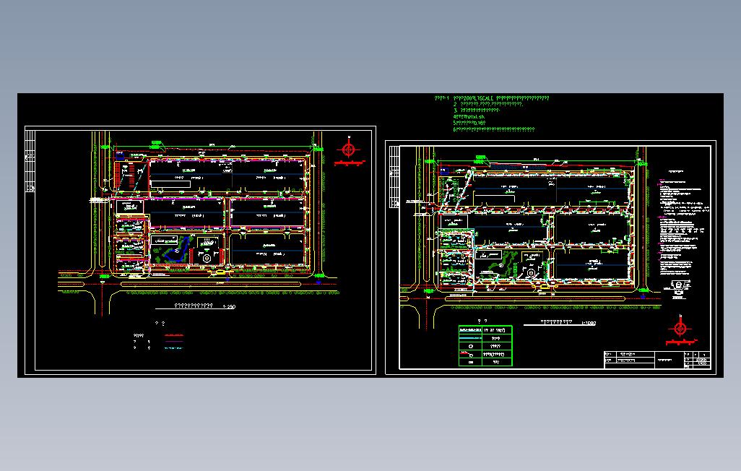
Task: Select the 1:250 scale label
Action: [x=229, y=307]
